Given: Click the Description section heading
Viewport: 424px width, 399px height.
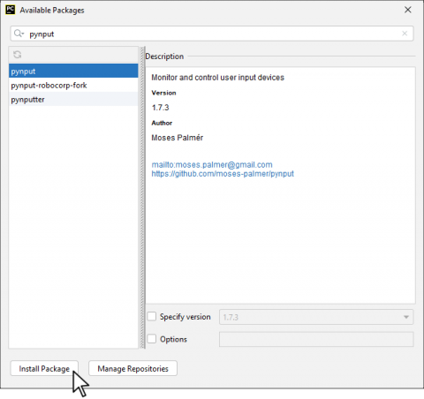Looking at the screenshot, I should click(x=164, y=56).
